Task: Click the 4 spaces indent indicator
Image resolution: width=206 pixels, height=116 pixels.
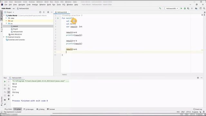Action: coord(195,112)
